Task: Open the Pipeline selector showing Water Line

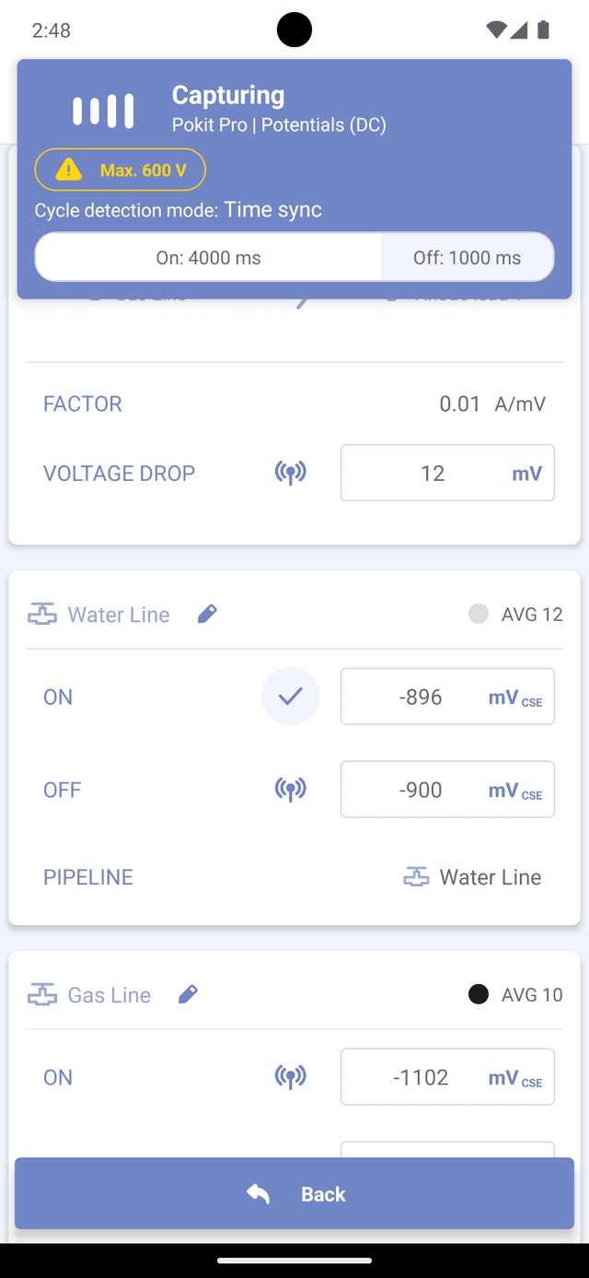Action: coord(473,877)
